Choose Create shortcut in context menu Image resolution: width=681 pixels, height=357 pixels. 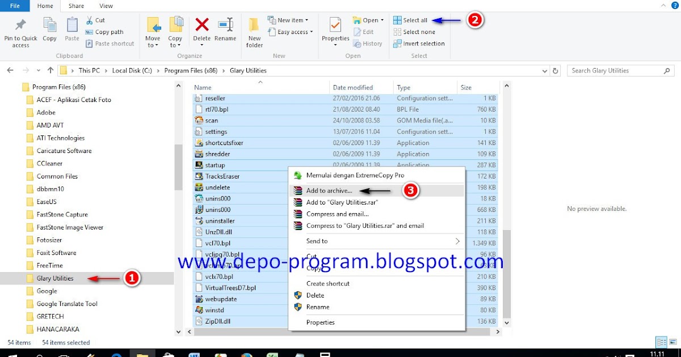point(377,283)
